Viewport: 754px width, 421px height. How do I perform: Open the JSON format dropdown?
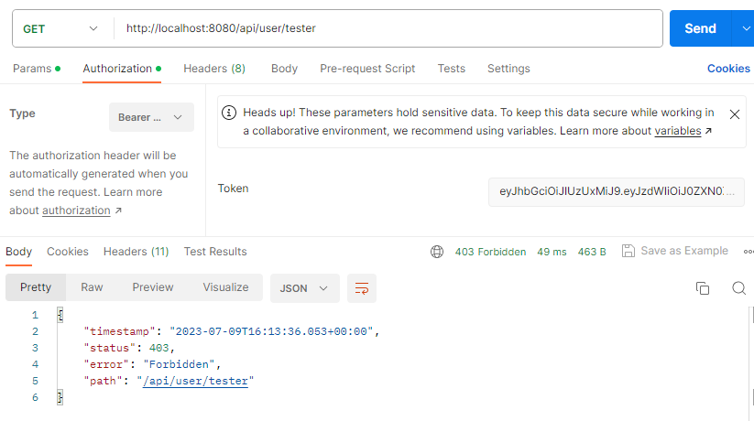coord(304,288)
